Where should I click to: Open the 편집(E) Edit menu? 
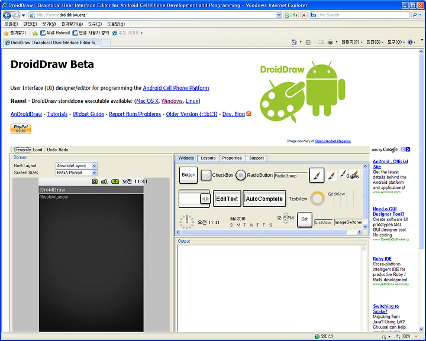[30, 24]
